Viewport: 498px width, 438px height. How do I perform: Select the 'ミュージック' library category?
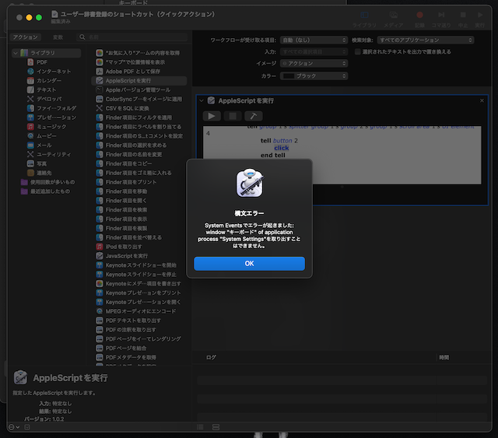pyautogui.click(x=52, y=127)
